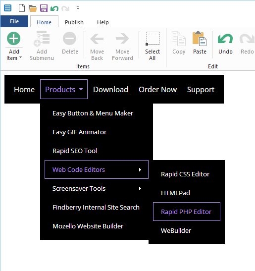Open the quick access toolbar customize arrow

click(78, 8)
